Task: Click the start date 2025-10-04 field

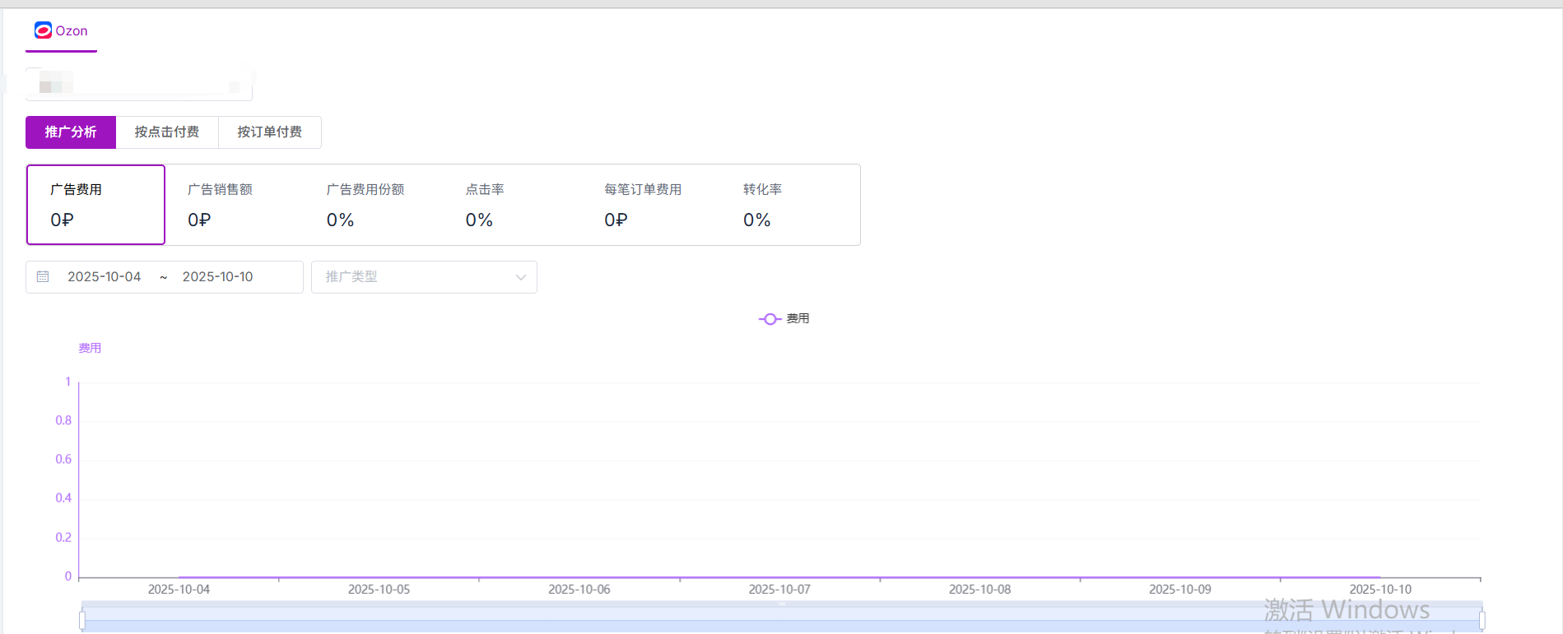Action: point(105,277)
